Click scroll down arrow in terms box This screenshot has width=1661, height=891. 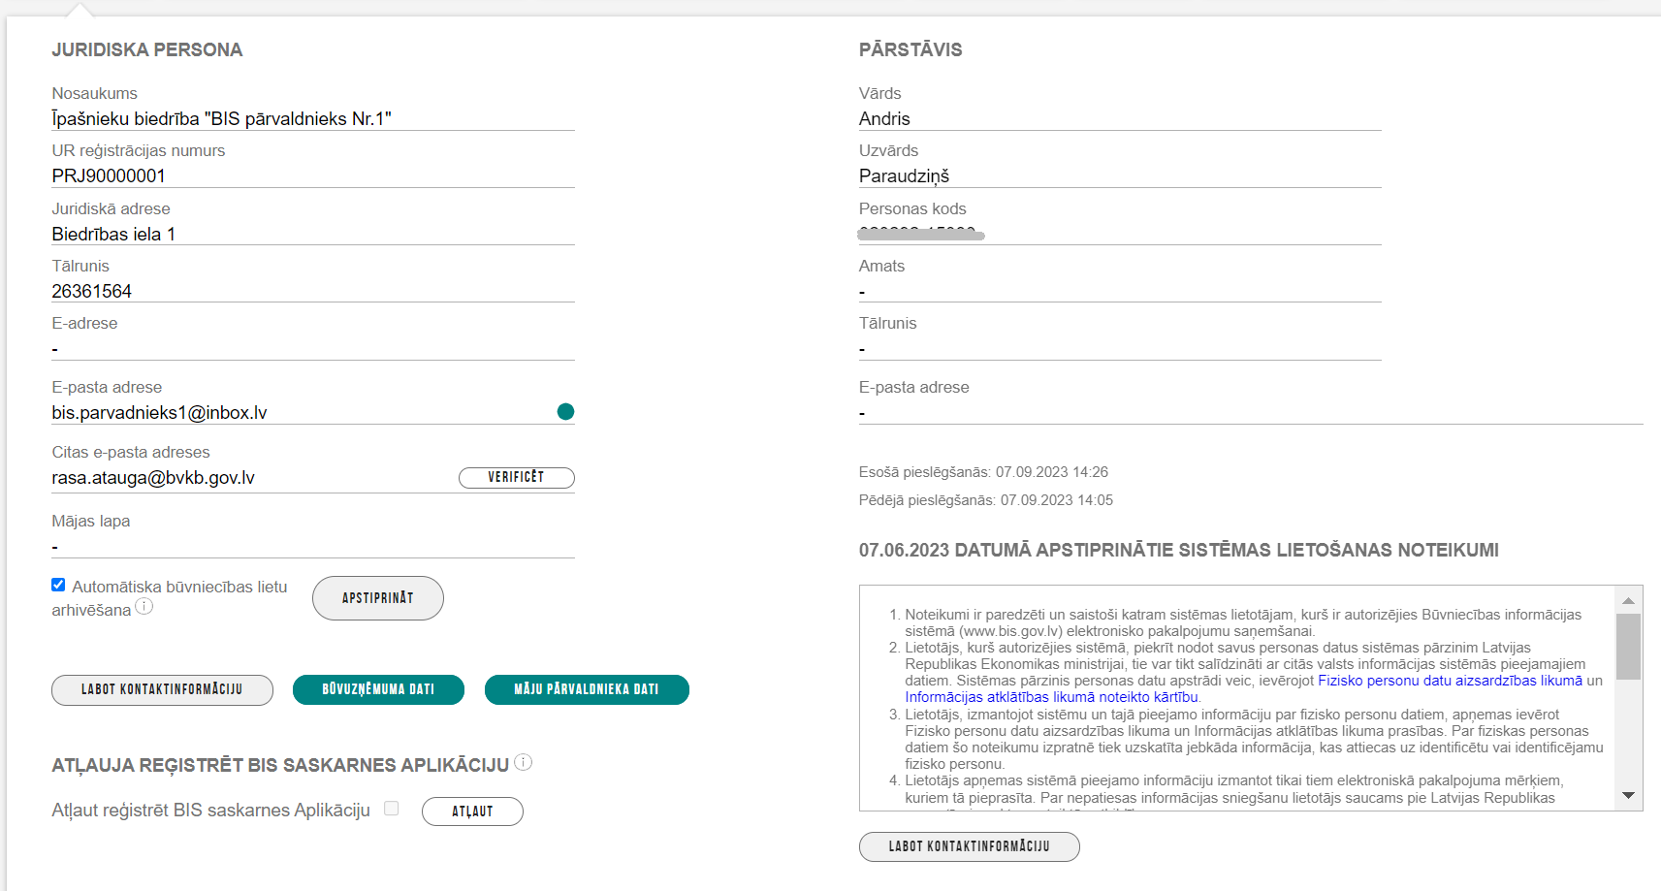[1629, 796]
